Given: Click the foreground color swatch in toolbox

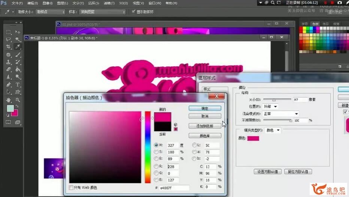Looking at the screenshot, I should click(10, 109).
